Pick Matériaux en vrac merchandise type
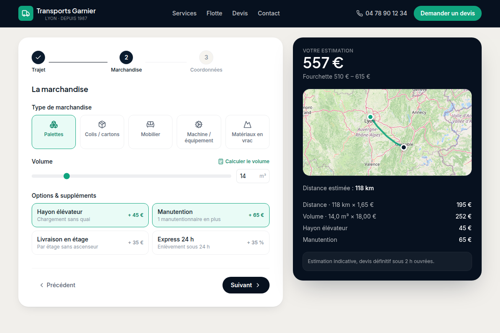Screen dimensions: 500x333 click(247, 132)
